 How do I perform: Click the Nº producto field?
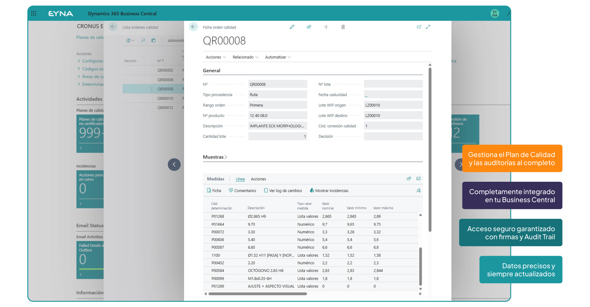[x=278, y=115]
